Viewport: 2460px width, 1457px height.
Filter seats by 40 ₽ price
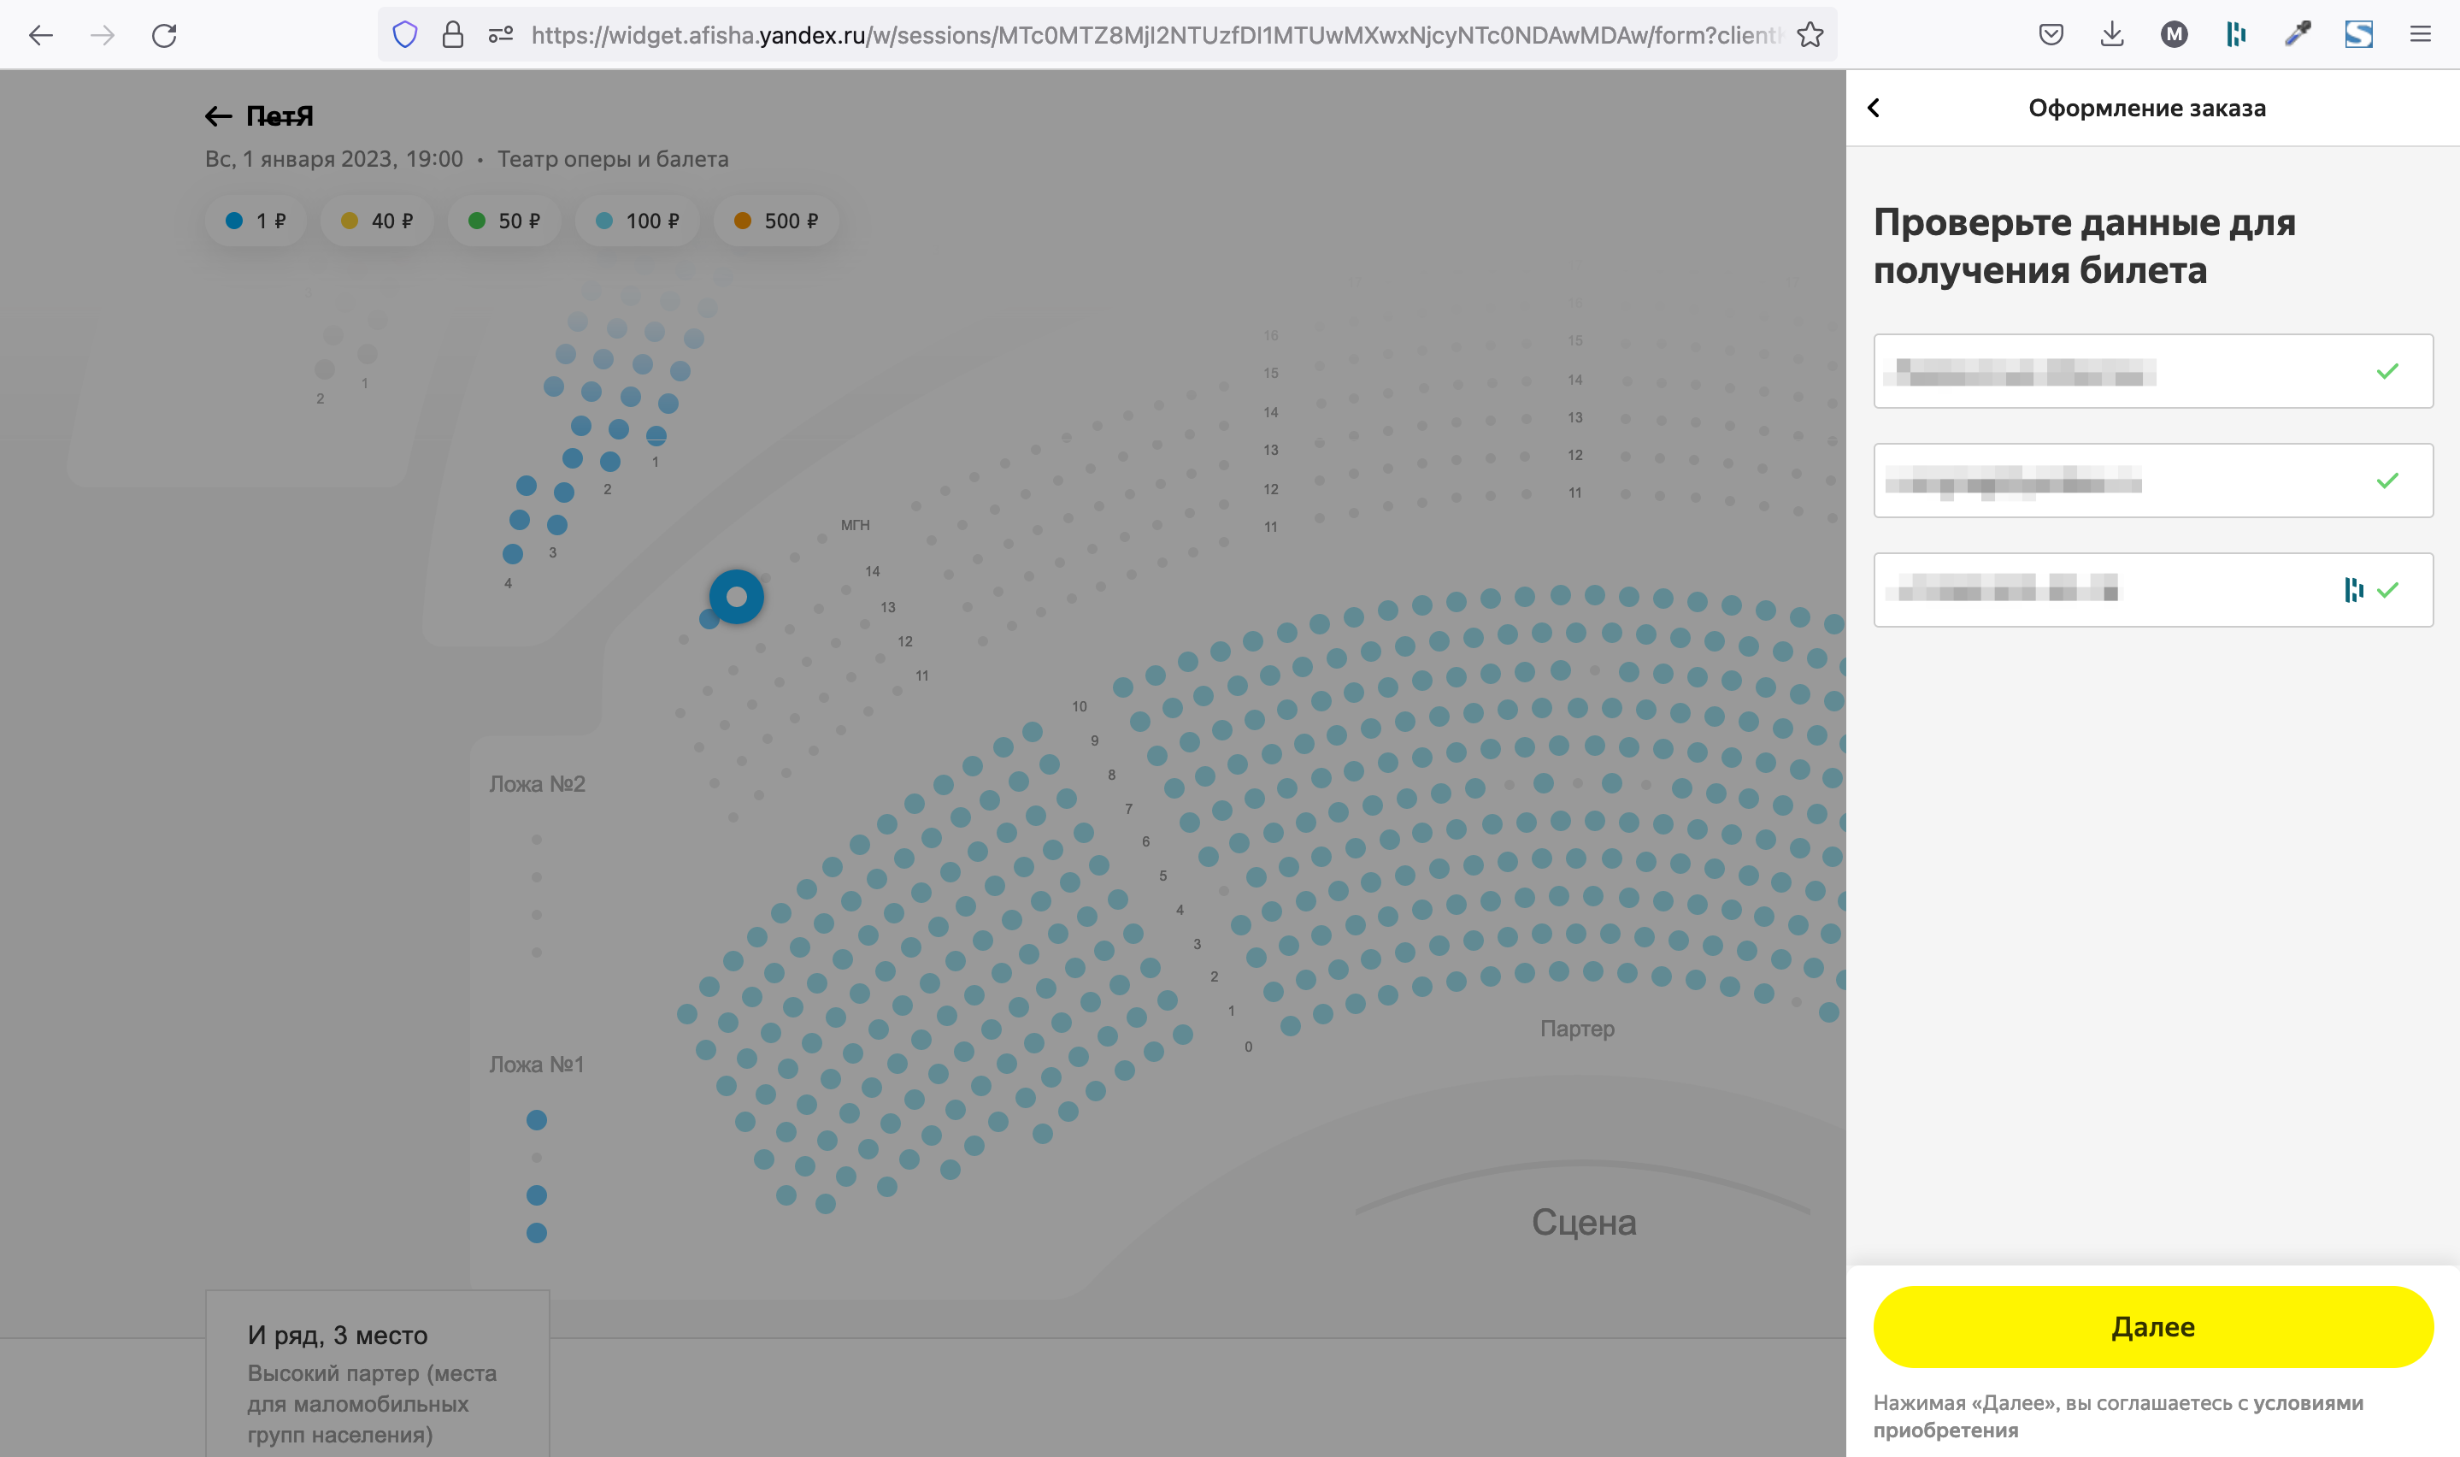[377, 221]
